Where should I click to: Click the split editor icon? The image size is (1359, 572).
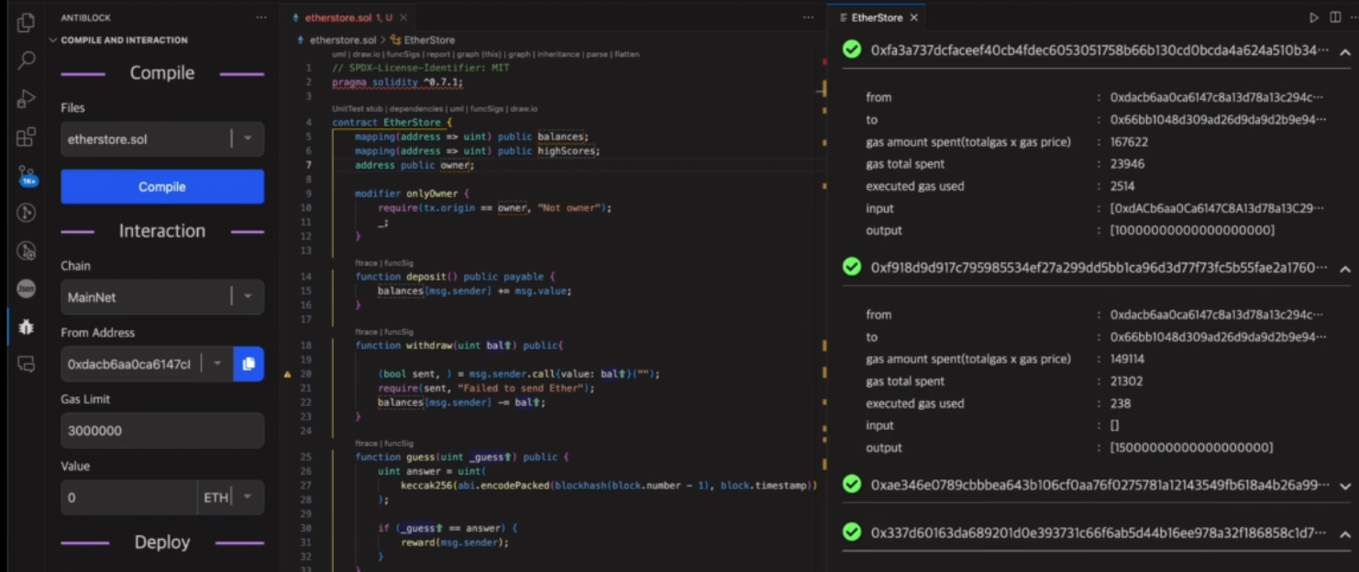pos(1335,17)
